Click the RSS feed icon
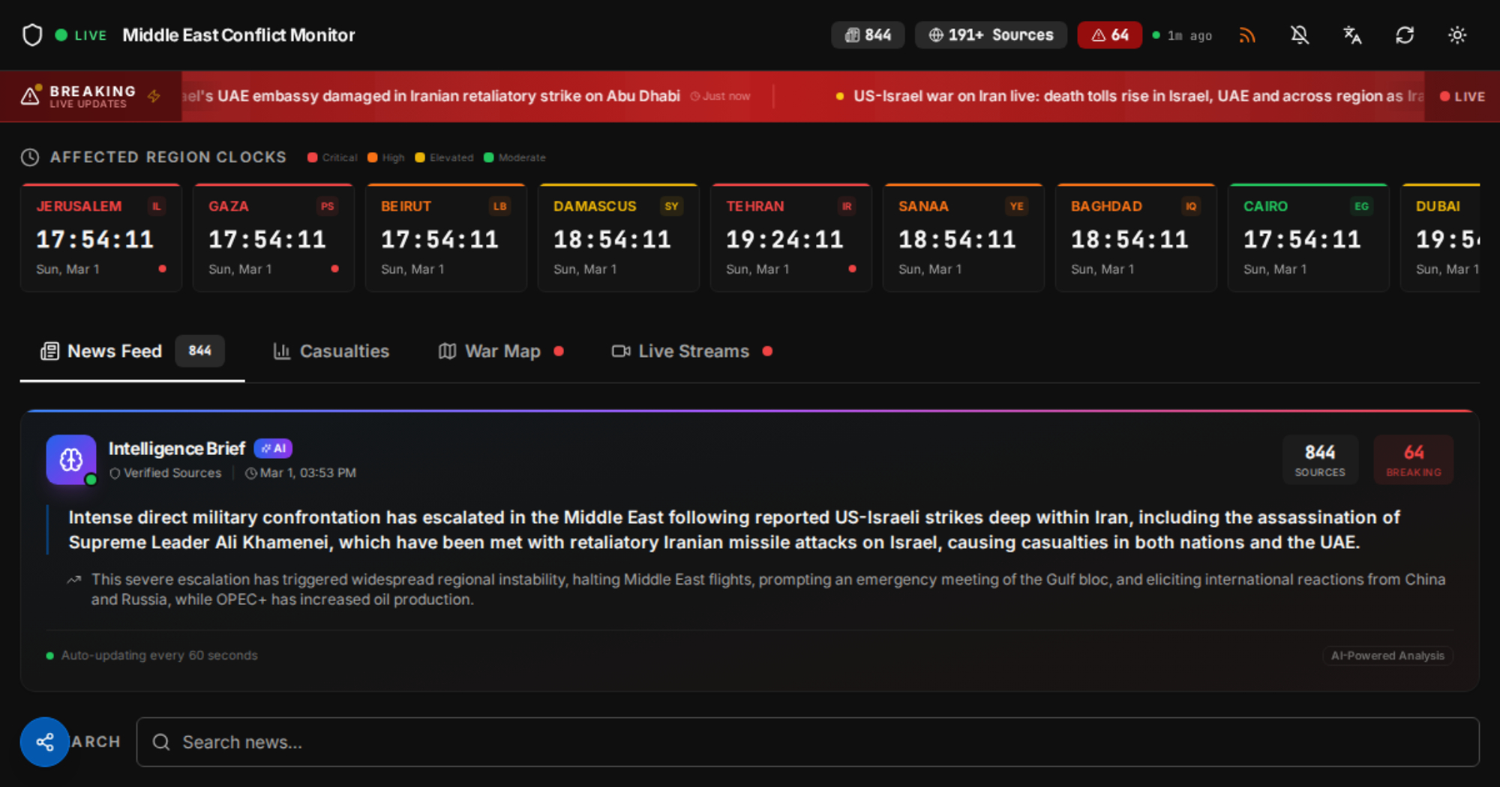Image resolution: width=1500 pixels, height=787 pixels. pyautogui.click(x=1246, y=35)
